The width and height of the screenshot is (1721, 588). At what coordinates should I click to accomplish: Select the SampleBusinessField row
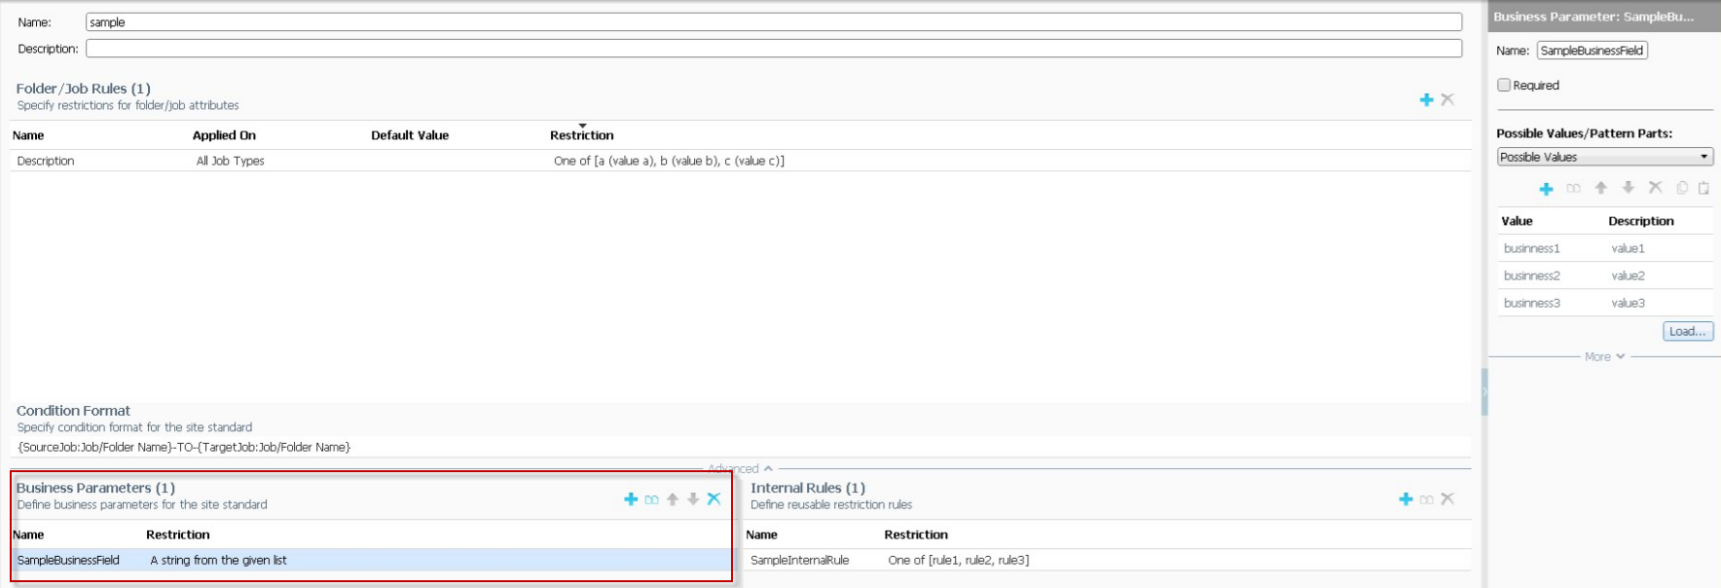(371, 560)
